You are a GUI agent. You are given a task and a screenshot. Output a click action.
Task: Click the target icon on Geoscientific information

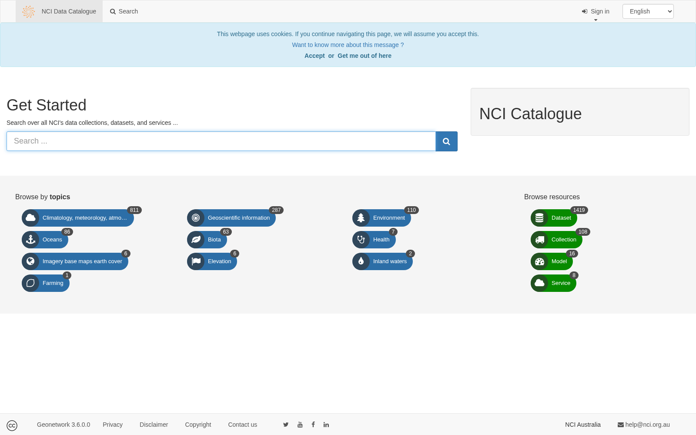196,218
